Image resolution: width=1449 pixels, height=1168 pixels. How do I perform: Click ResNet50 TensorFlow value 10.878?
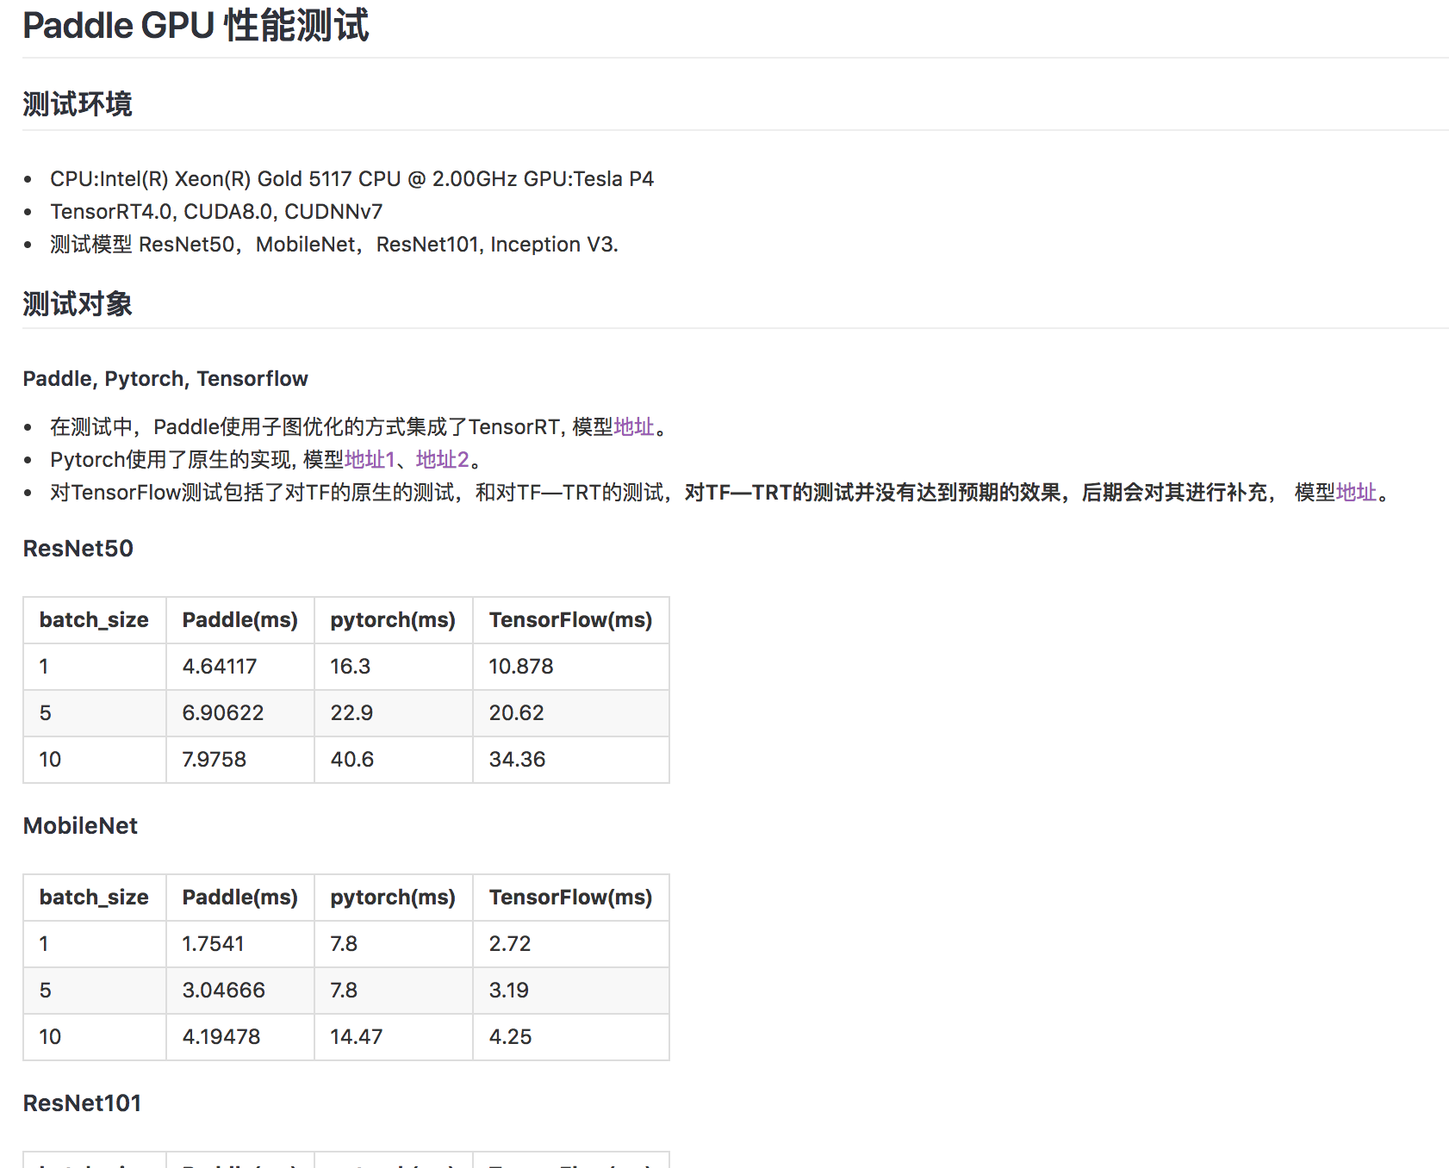521,667
